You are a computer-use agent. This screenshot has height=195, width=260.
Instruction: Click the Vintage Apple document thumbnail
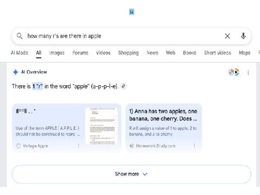pos(101,126)
